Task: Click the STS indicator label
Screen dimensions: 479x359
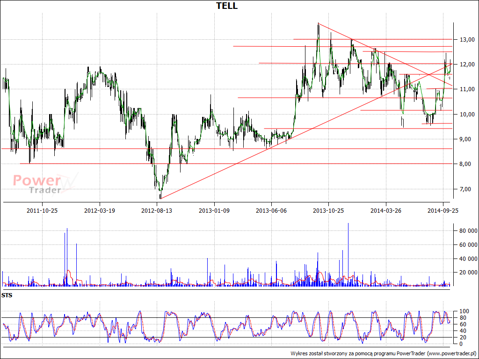Action: point(7,295)
